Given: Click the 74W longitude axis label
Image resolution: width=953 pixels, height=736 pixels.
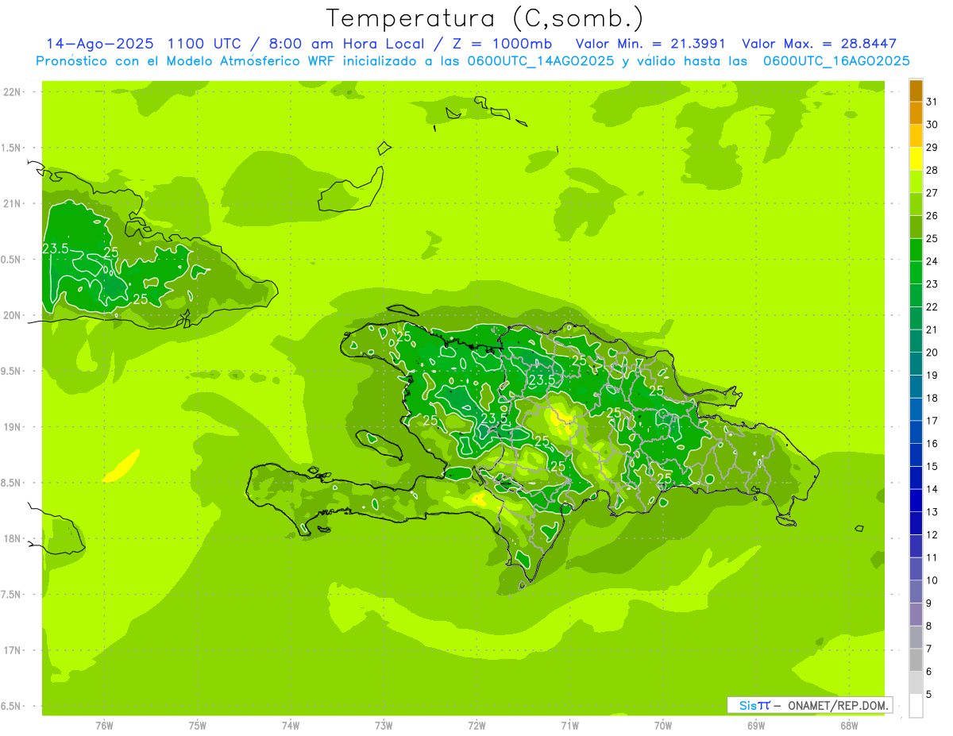Looking at the screenshot, I should point(291,726).
